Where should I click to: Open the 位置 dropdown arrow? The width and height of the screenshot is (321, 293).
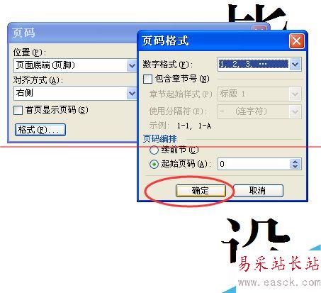click(132, 65)
